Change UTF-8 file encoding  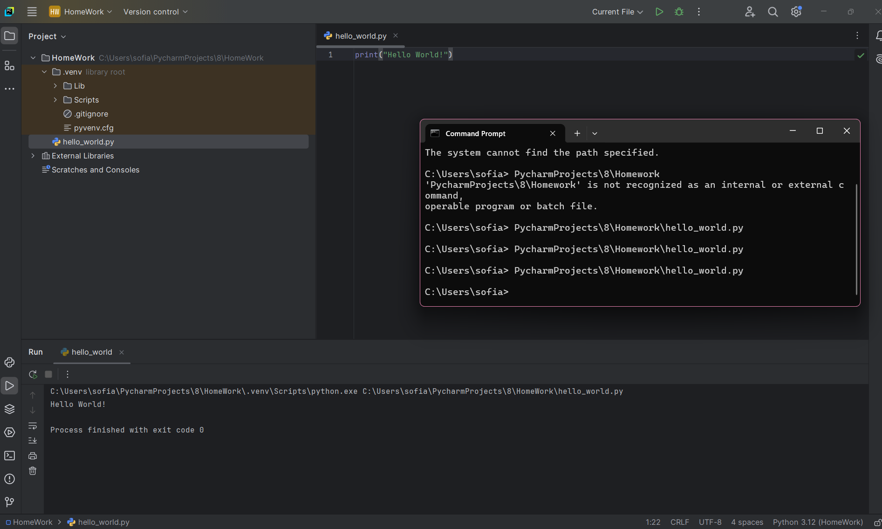(x=710, y=522)
